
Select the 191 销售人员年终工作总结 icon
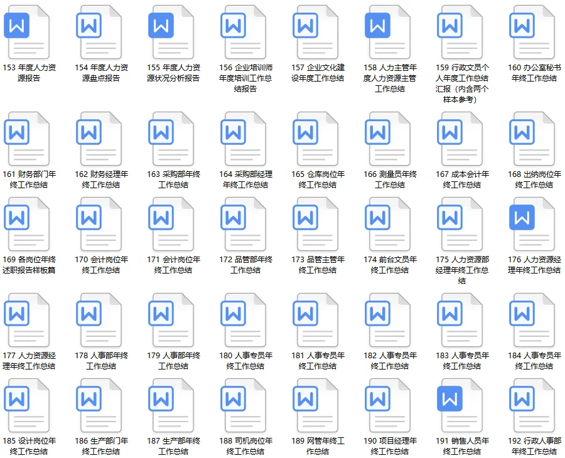pos(460,405)
